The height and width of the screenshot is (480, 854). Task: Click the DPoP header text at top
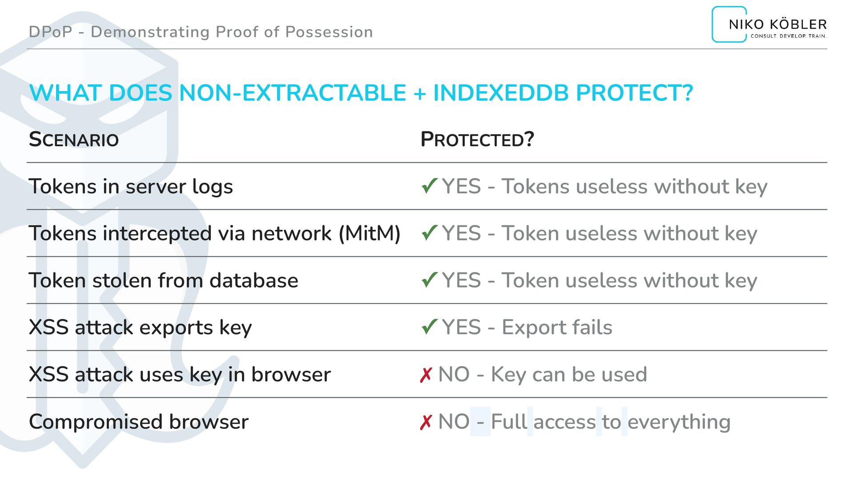coord(201,32)
